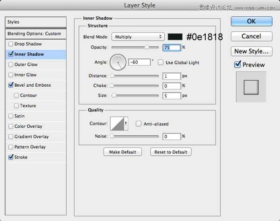Toggle Use Global Light checkbox
Viewport: 280px width, 221px height.
coord(161,62)
